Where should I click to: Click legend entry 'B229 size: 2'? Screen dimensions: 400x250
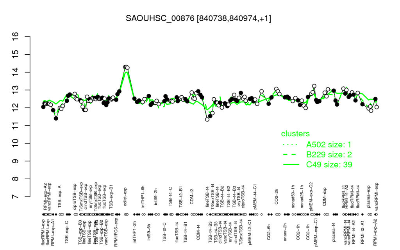(x=329, y=155)
